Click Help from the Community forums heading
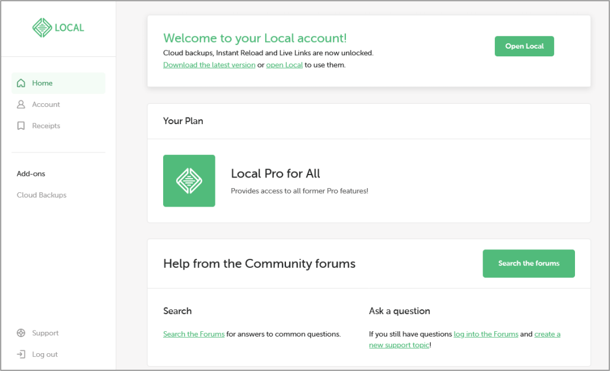Image resolution: width=610 pixels, height=371 pixels. coord(259,264)
